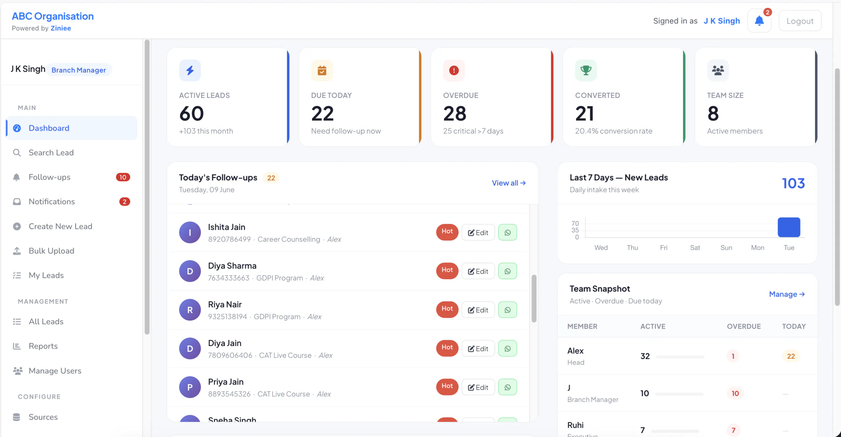Open the Ziniee link in header
841x437 pixels.
coord(61,28)
